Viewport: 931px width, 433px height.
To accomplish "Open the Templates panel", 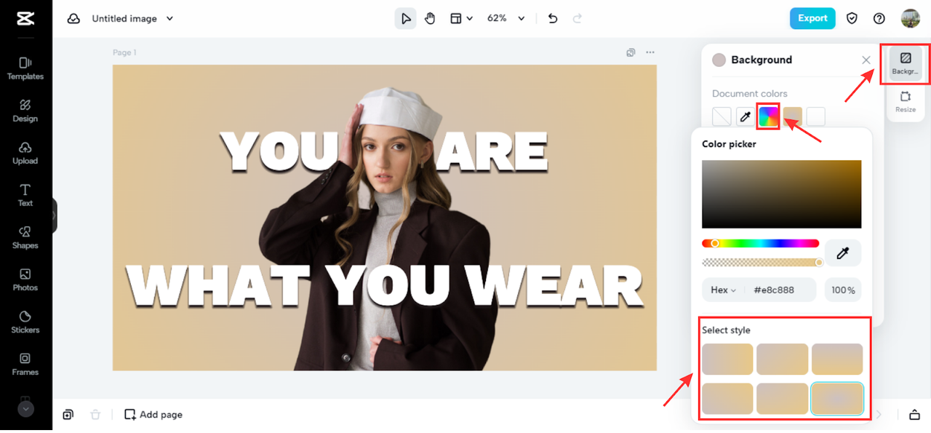I will (25, 68).
